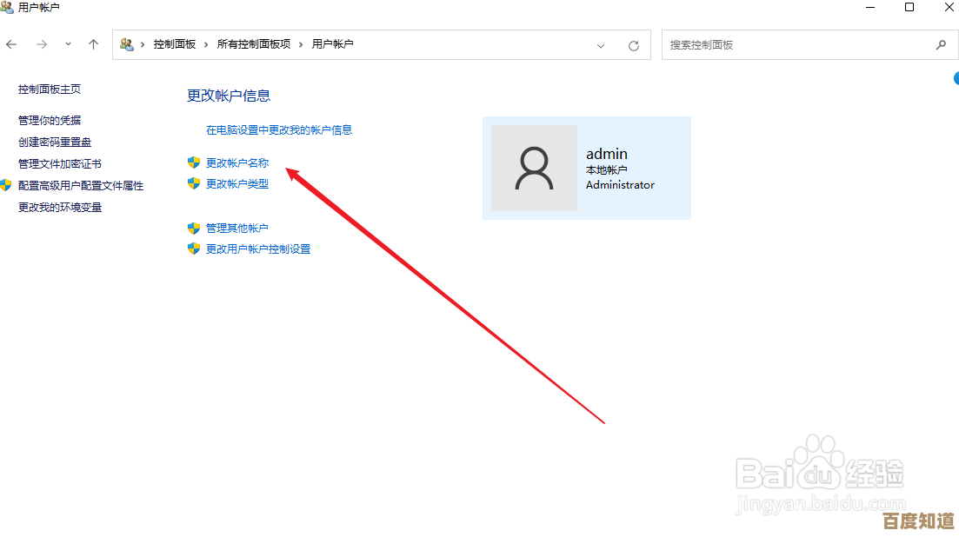Click the UAC shield beside 更改帐户名称
Image resolution: width=959 pixels, height=537 pixels.
[193, 162]
